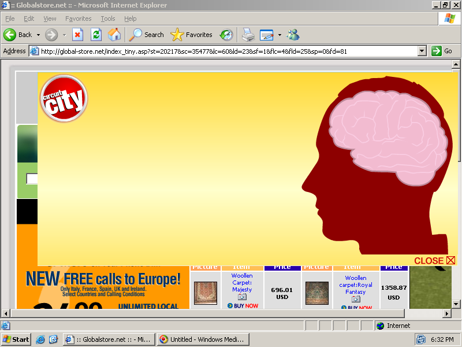Viewport: 462px width, 347px height.
Task: Go to the Home page
Action: pyautogui.click(x=114, y=35)
